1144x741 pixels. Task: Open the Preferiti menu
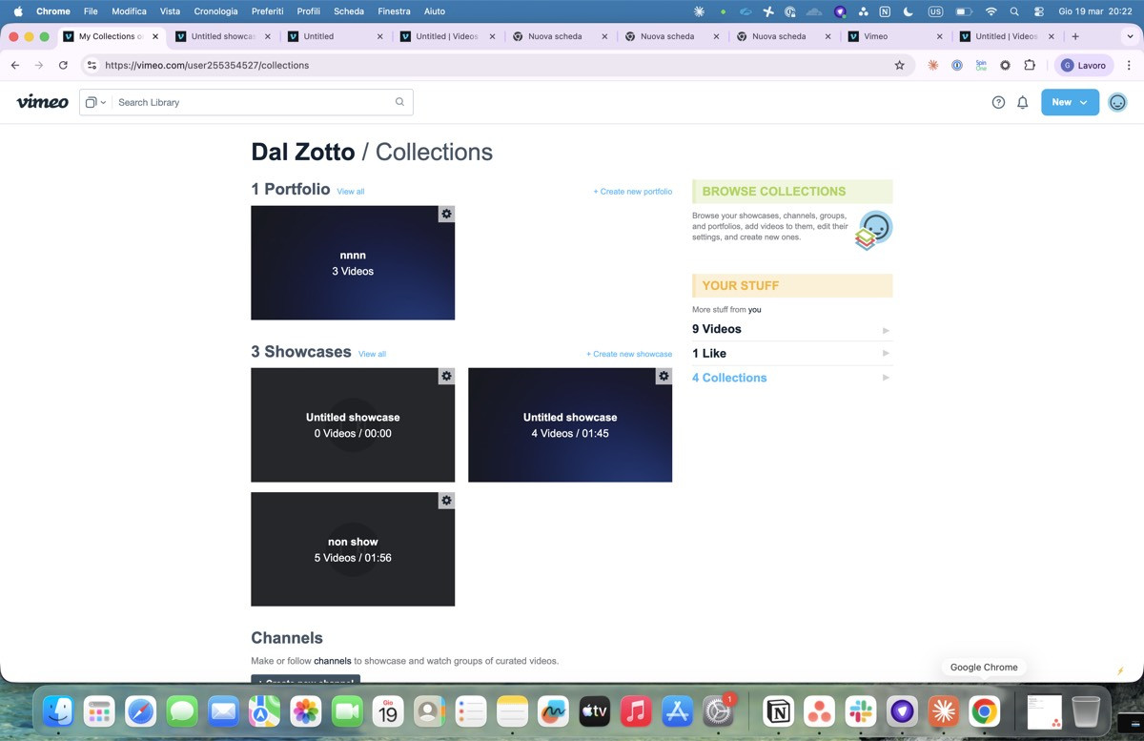pyautogui.click(x=268, y=11)
